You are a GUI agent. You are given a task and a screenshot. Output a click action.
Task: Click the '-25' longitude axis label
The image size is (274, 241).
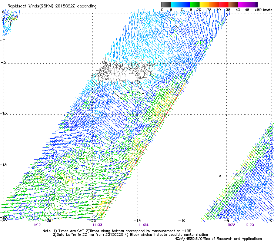tap(47, 221)
